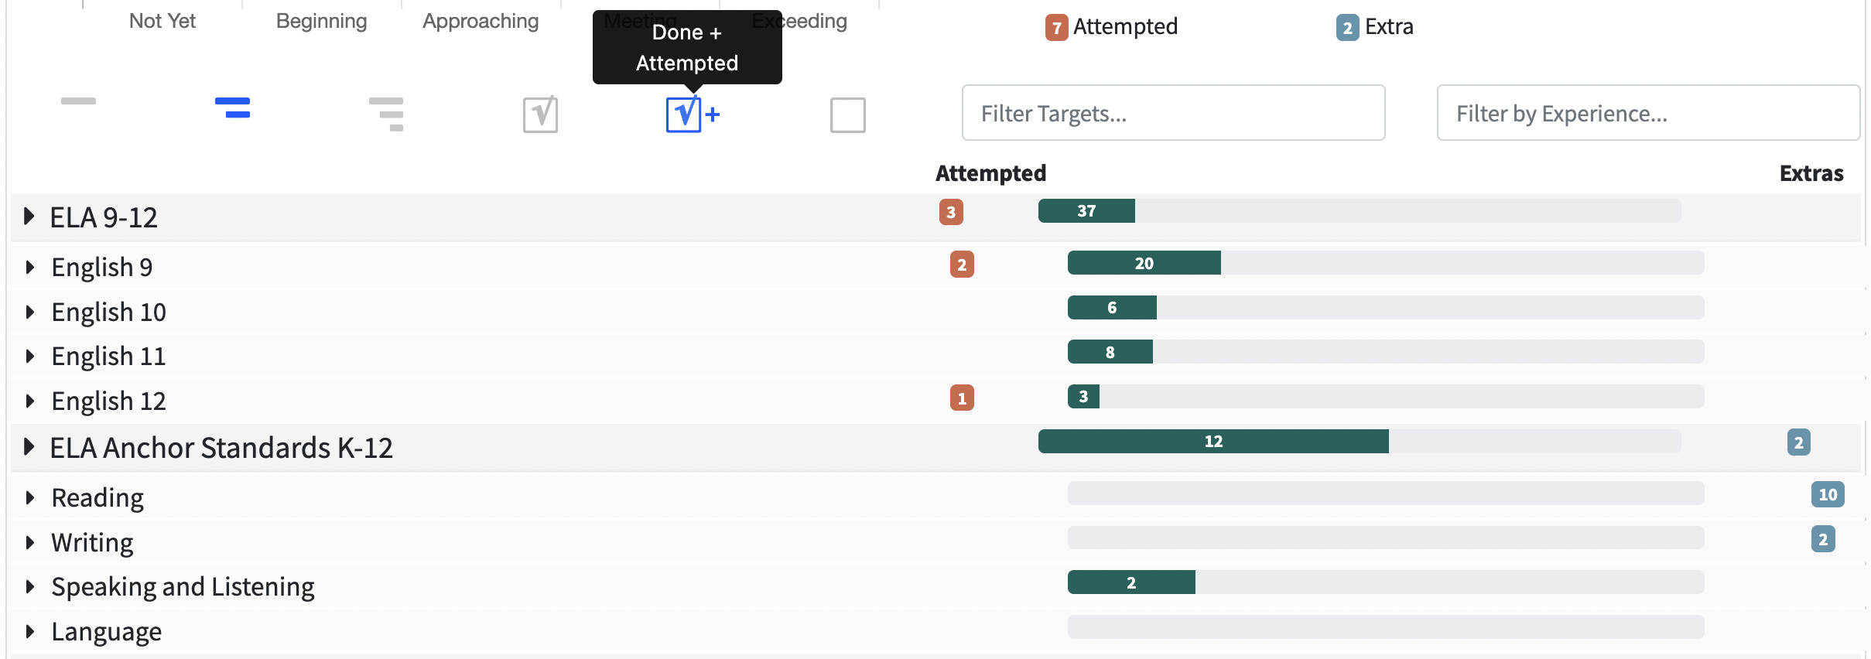Click the blue extras badge on Reading row
This screenshot has width=1871, height=659.
1827,495
